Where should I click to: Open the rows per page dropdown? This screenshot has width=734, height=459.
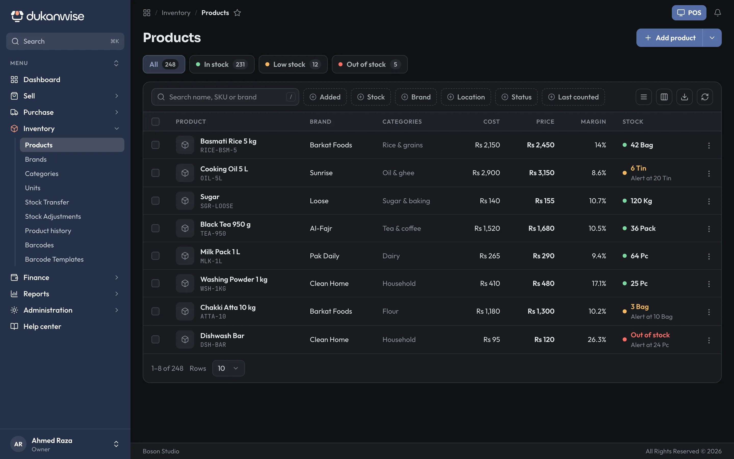(x=228, y=368)
